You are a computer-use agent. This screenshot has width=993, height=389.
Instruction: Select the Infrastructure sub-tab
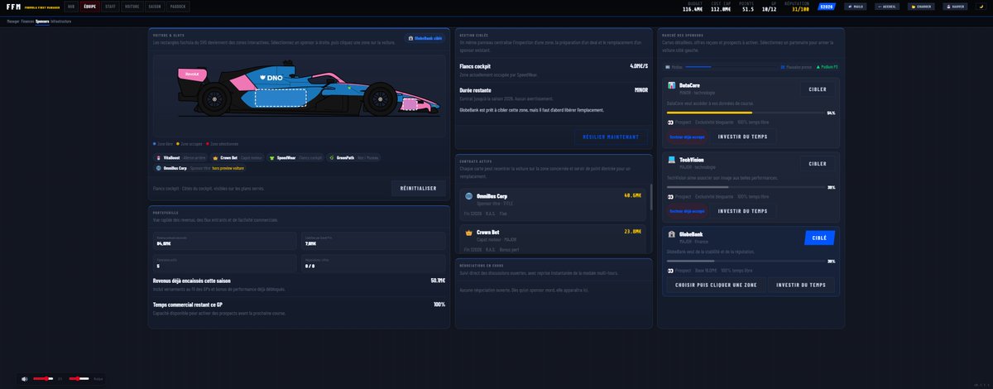pyautogui.click(x=60, y=21)
